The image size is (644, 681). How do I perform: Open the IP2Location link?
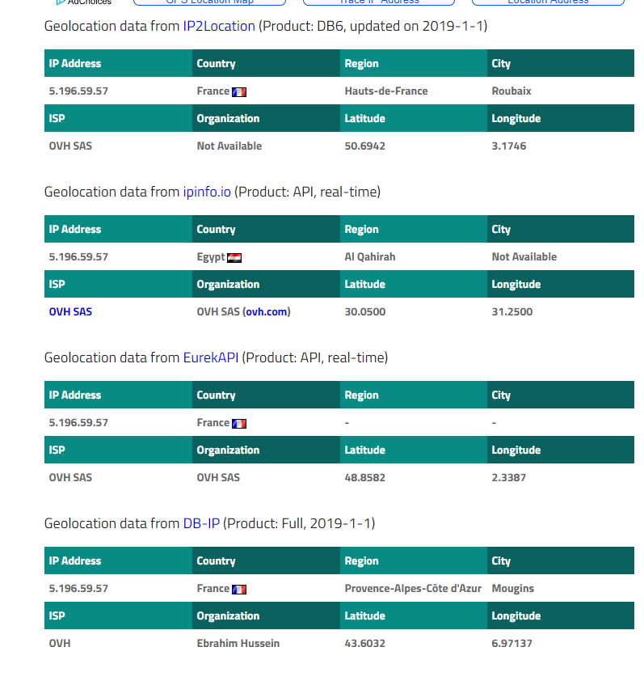point(219,26)
